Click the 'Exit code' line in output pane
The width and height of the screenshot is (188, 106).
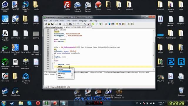(x=50, y=74)
